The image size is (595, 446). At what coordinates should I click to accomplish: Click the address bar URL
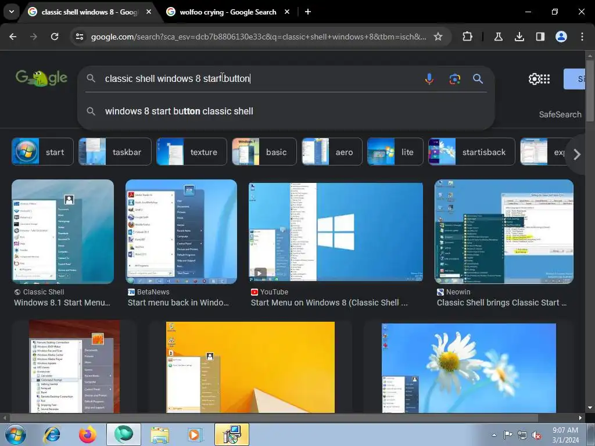click(258, 37)
